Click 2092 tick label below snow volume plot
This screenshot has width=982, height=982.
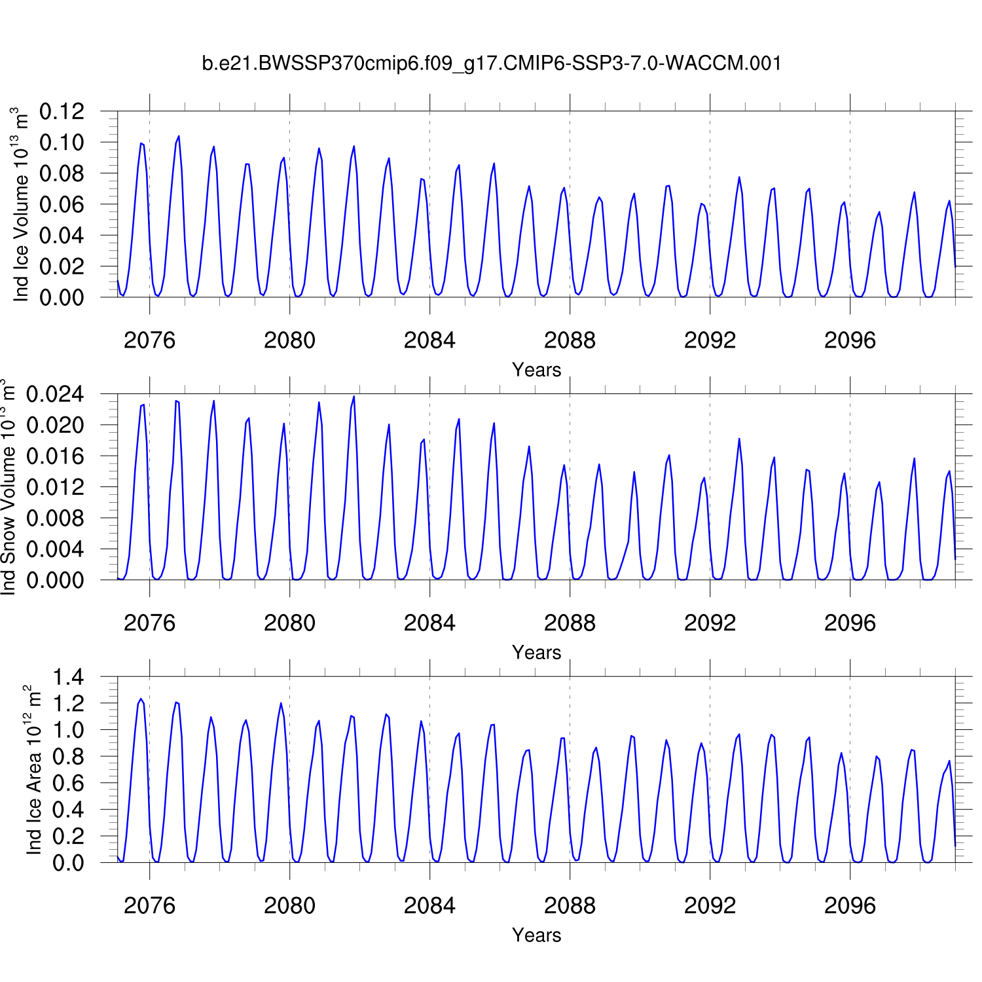[x=710, y=623]
